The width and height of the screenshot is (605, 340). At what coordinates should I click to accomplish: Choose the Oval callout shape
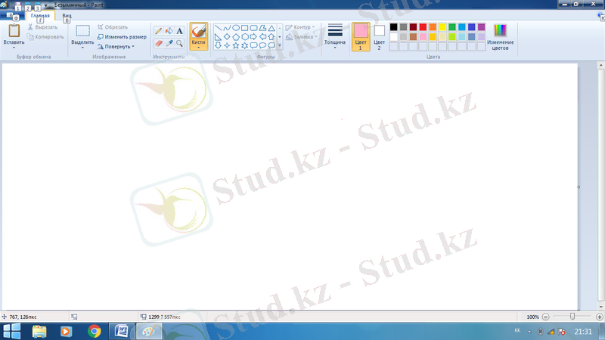(262, 45)
